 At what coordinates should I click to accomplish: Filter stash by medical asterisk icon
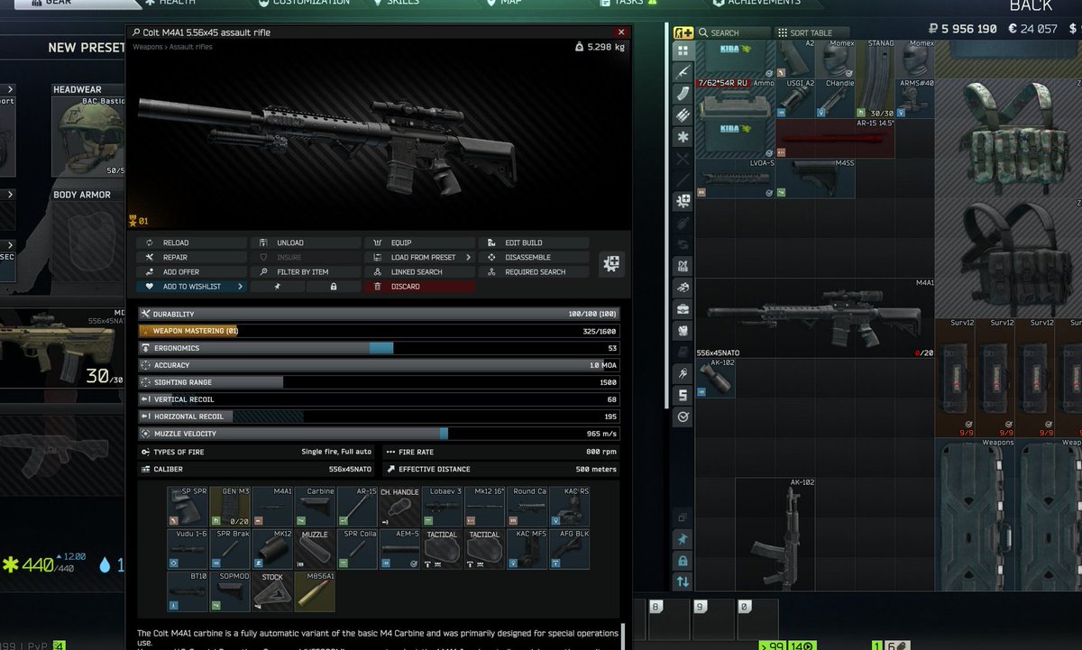[683, 137]
